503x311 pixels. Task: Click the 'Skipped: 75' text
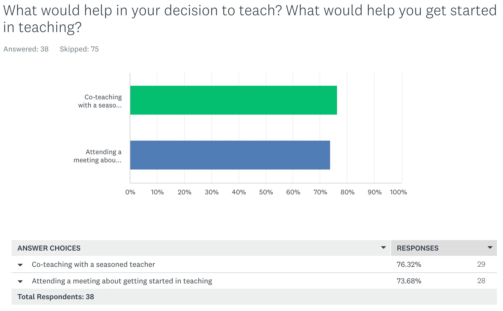pyautogui.click(x=79, y=49)
